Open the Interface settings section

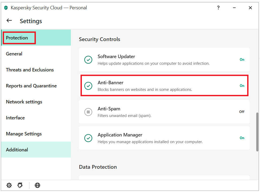36,118
